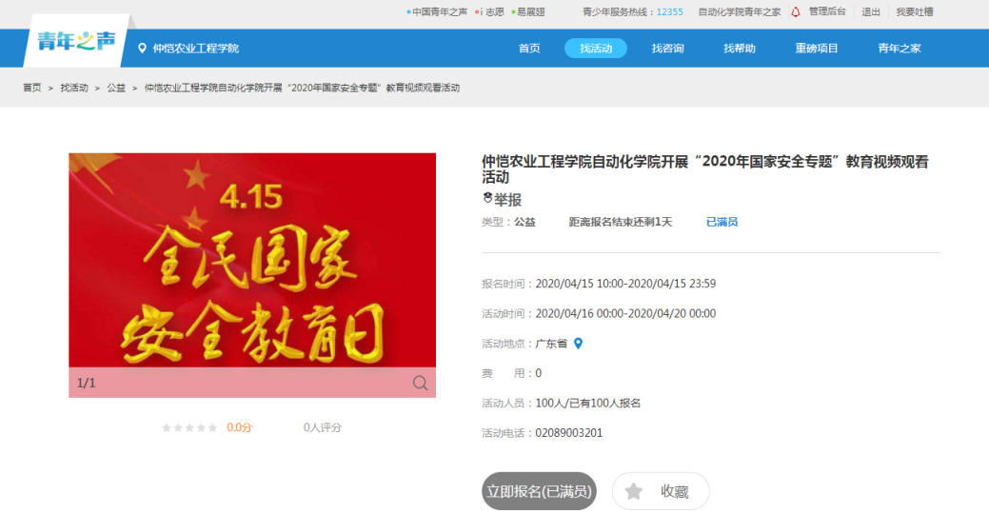Click the magnifier icon on the image

(420, 383)
